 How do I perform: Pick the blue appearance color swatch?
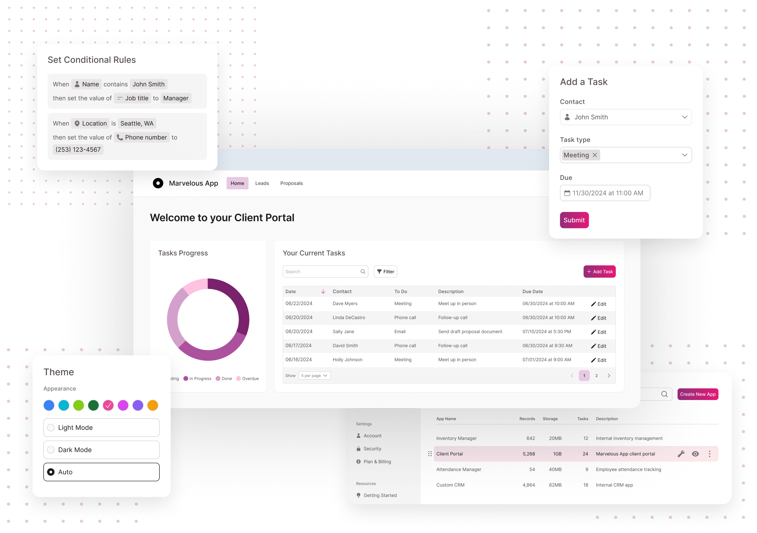(49, 405)
